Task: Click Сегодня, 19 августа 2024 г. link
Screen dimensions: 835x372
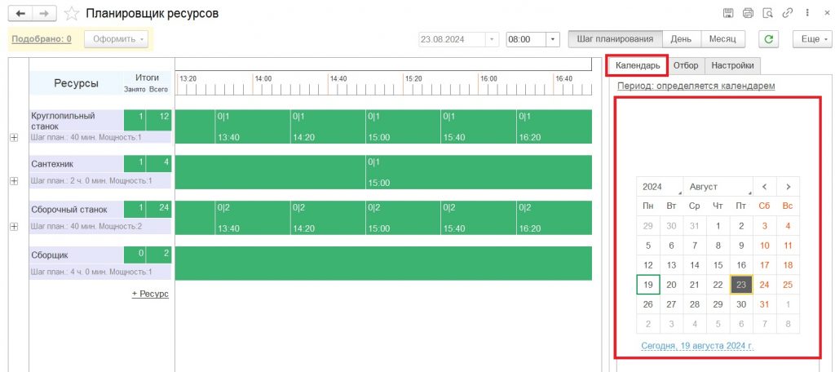Action: [698, 345]
